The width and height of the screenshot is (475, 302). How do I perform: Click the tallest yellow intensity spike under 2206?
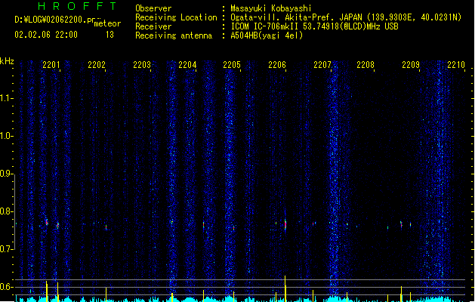[x=285, y=288]
